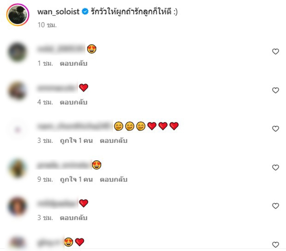View likes on the yummy faces comment

(x=77, y=141)
